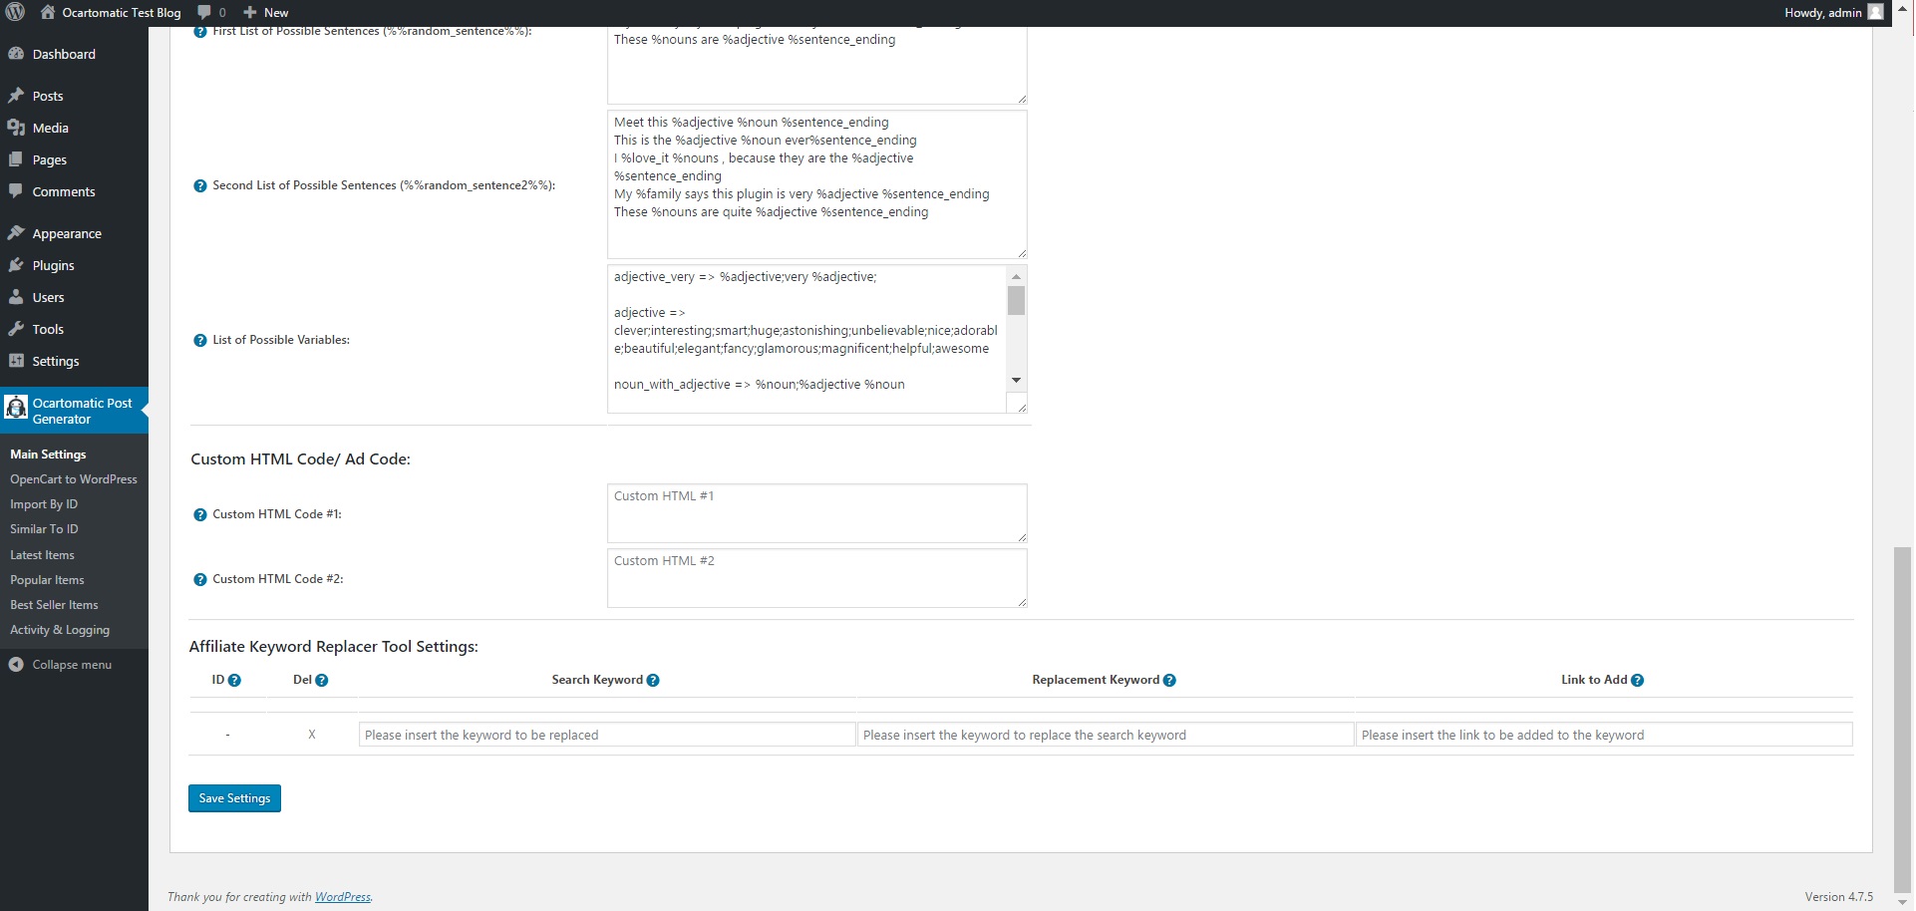Click the Custom HTML #1 textarea
Image resolution: width=1916 pixels, height=911 pixels.
(816, 513)
